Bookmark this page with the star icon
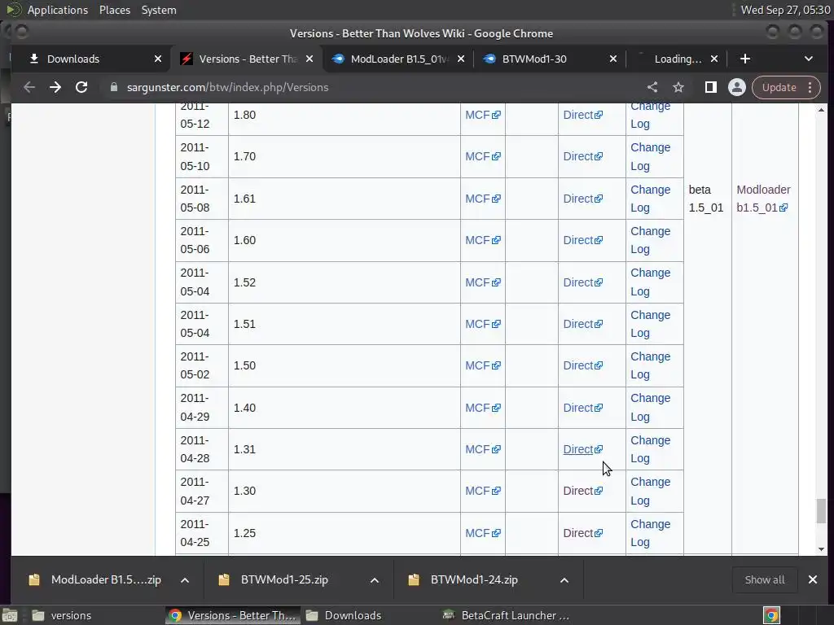 678,87
